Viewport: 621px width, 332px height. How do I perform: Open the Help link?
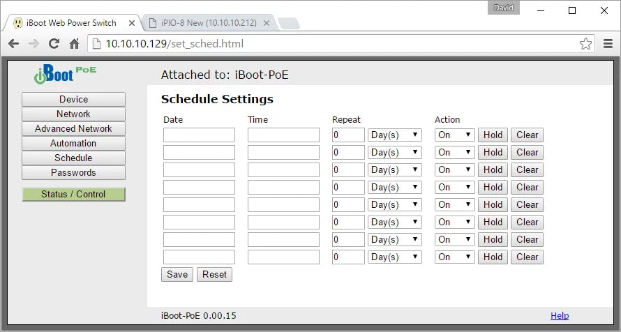coord(560,316)
